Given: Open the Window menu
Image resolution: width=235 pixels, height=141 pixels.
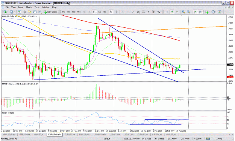Looking at the screenshot, I should [x=45, y=7].
